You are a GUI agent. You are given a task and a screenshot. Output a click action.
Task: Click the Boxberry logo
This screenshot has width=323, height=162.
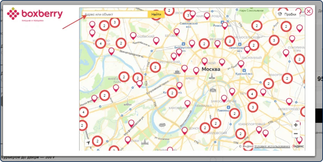(x=35, y=15)
